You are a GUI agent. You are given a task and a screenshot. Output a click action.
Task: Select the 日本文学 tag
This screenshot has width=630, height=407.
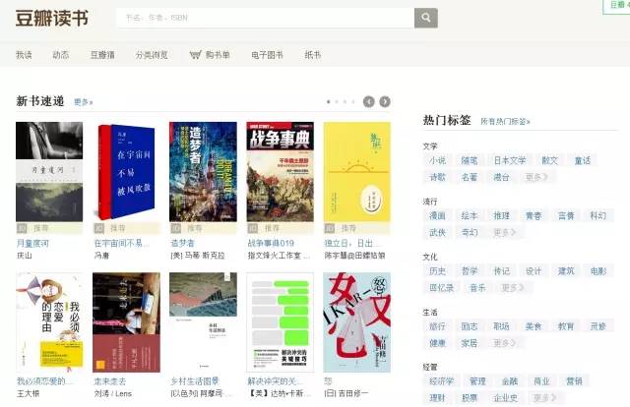point(510,160)
